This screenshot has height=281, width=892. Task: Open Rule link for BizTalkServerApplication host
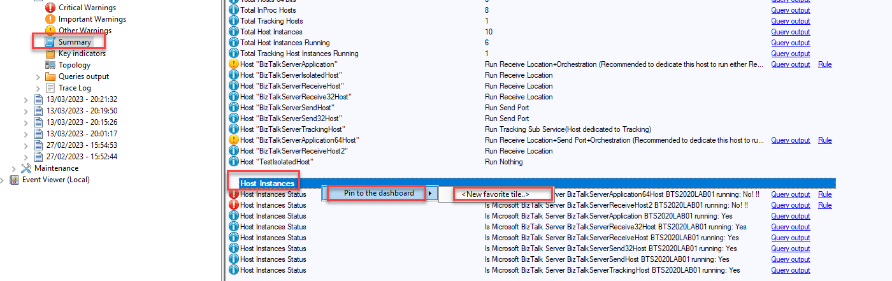(824, 64)
